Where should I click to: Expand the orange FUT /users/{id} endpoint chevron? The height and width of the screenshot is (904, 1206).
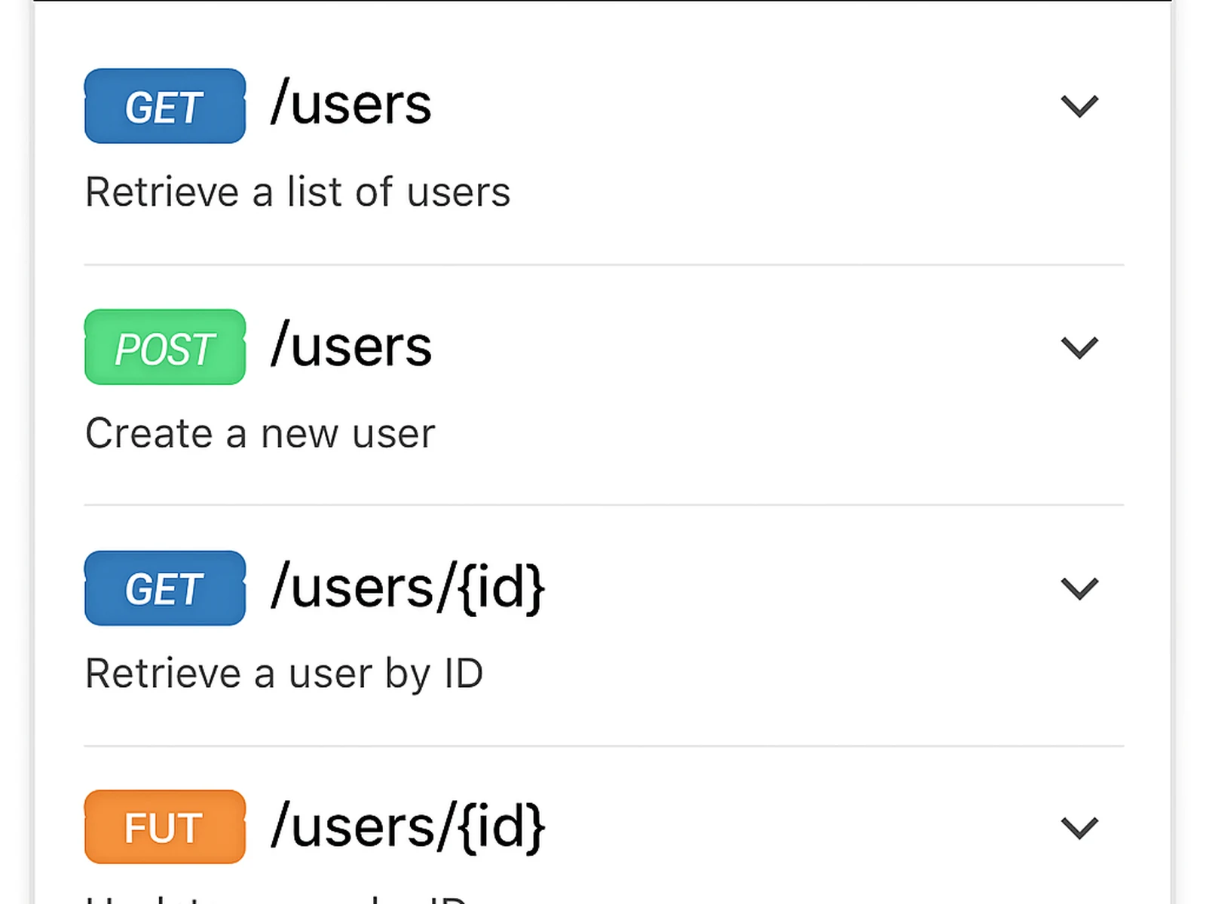(1079, 828)
